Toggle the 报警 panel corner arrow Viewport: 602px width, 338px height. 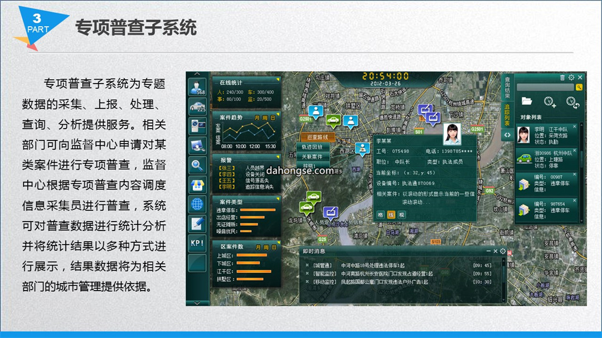[x=278, y=157]
